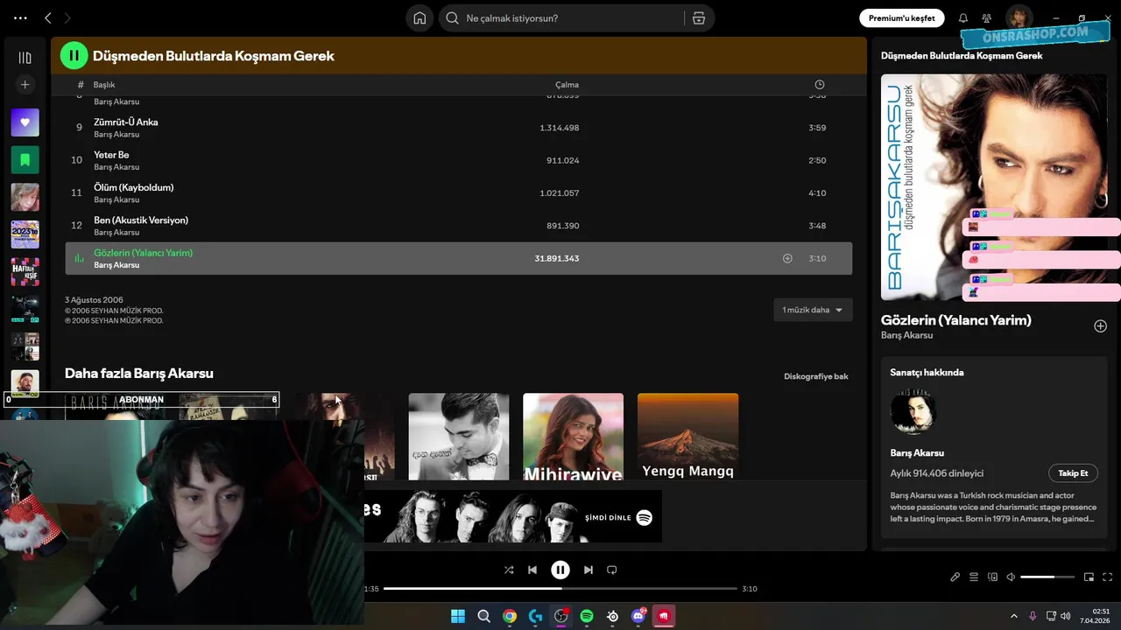1121x630 pixels.
Task: Show hidden icons tray chevron
Action: point(1013,616)
